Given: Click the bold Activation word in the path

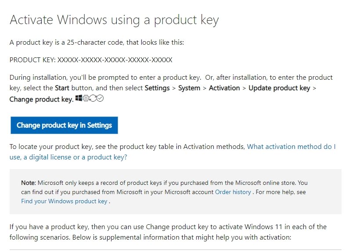Looking at the screenshot, I should click(x=224, y=88).
